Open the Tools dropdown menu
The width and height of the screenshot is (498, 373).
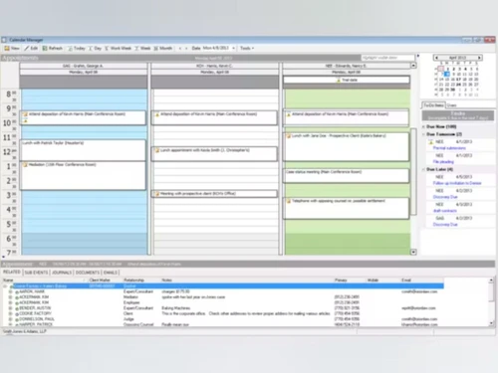coord(247,49)
